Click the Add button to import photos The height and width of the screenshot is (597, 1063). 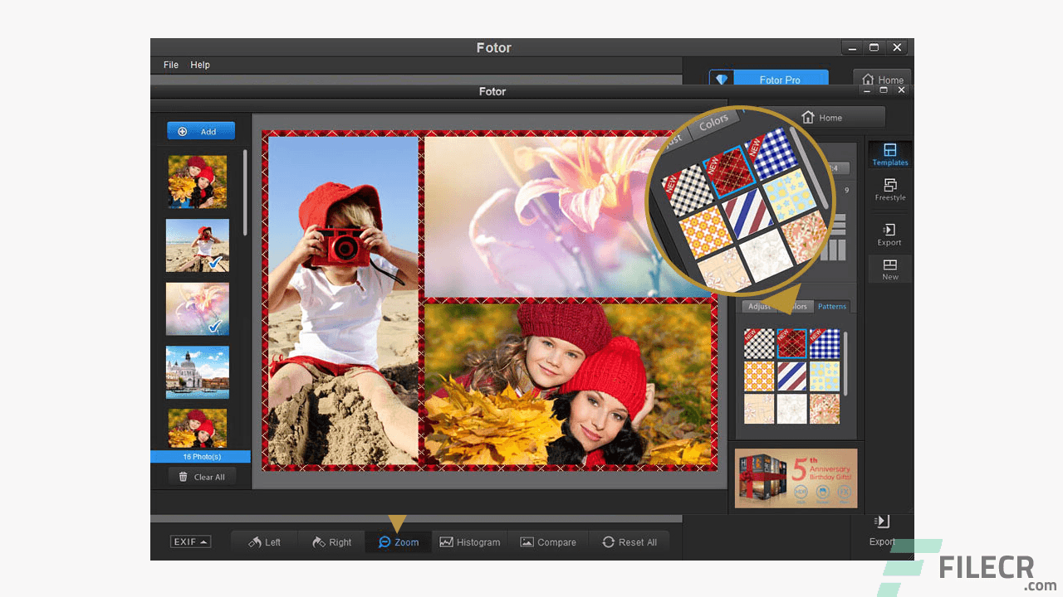pos(200,130)
